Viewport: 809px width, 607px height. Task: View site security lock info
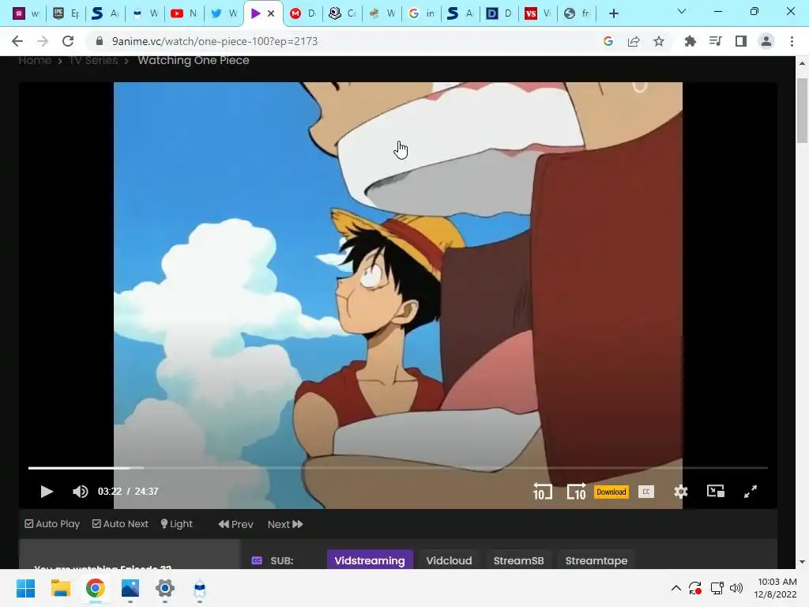pyautogui.click(x=100, y=41)
